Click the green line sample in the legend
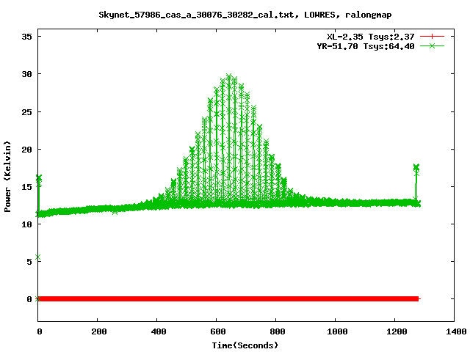 [432, 45]
